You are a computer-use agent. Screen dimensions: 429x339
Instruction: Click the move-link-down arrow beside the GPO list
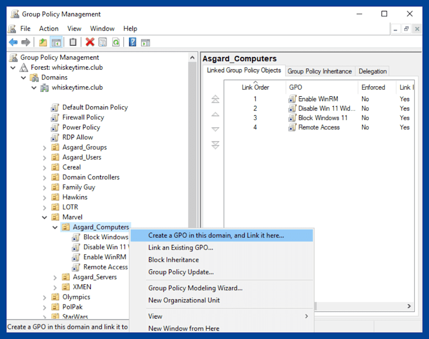[215, 129]
